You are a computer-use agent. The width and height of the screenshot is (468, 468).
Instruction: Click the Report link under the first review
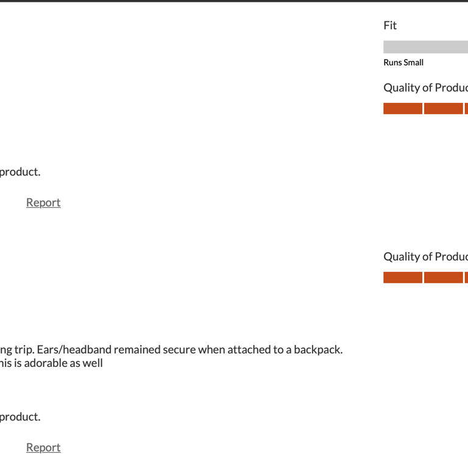click(43, 202)
